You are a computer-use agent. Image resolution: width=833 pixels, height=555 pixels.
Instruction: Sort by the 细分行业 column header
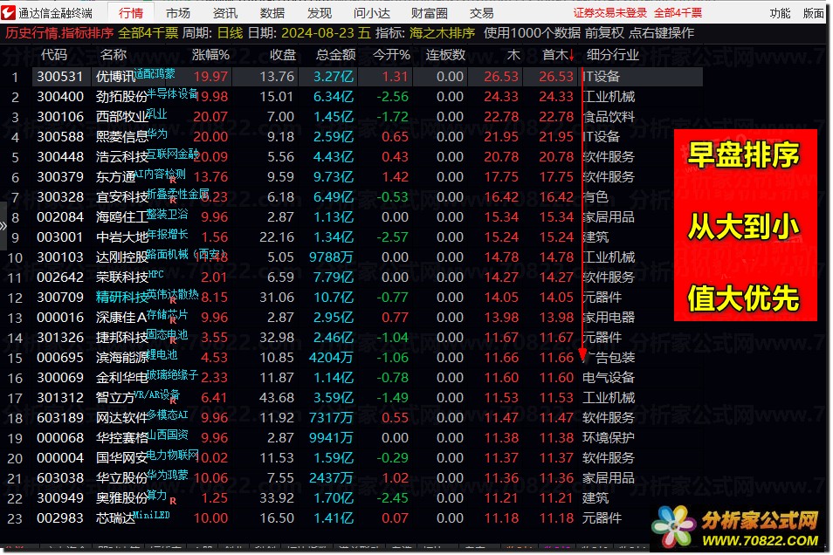coord(613,55)
